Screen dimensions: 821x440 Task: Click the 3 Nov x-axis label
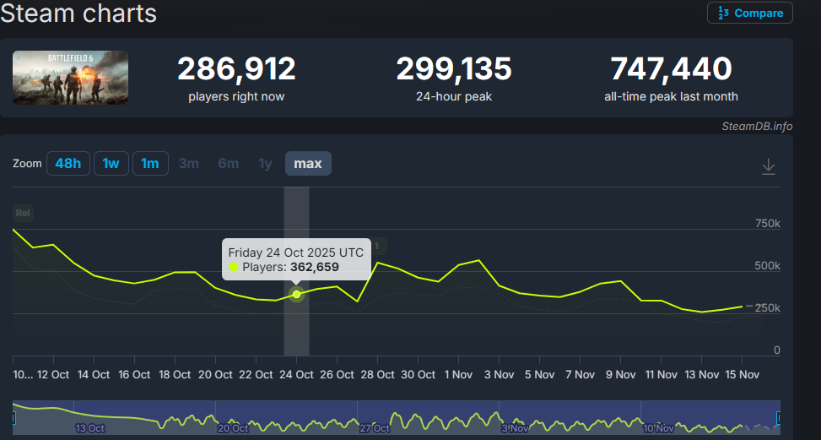pos(498,374)
